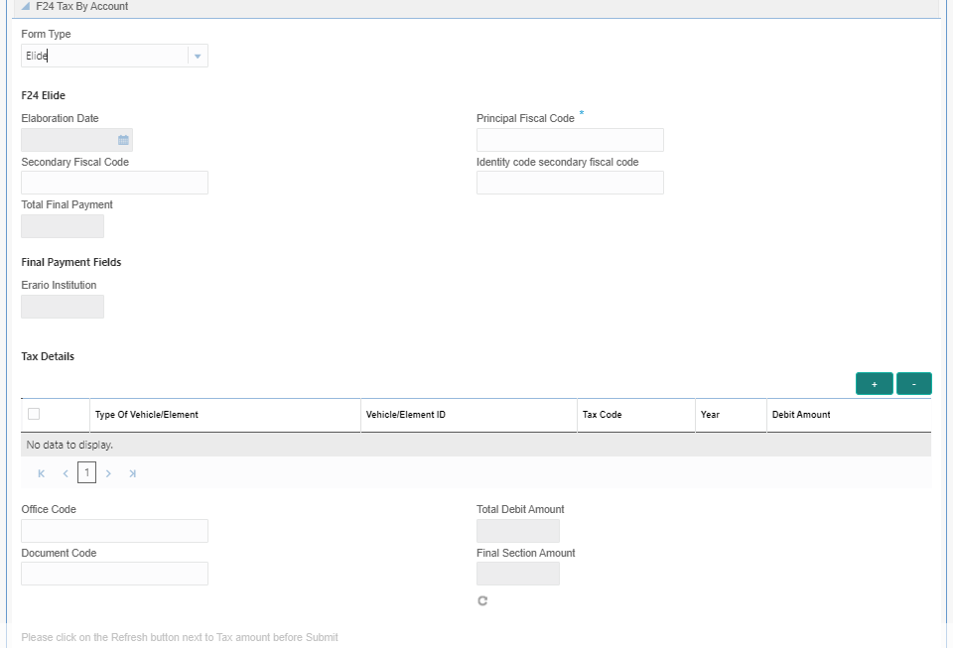Click the Erario Institution field

(x=63, y=307)
